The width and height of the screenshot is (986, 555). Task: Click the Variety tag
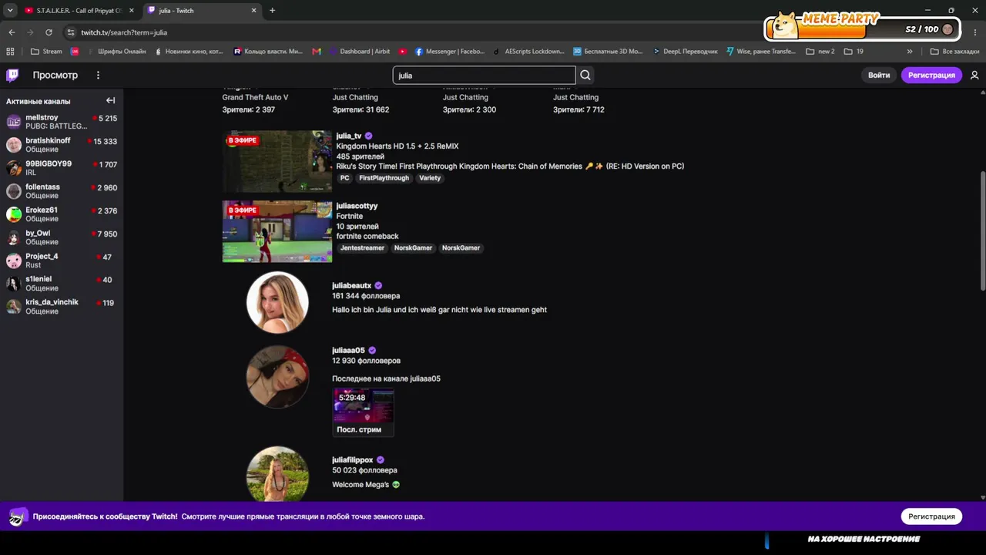coord(430,178)
